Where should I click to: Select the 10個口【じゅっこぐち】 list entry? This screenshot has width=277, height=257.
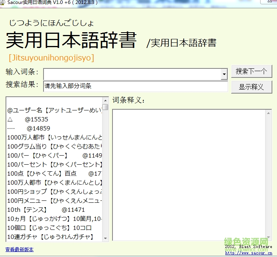pyautogui.click(x=54, y=228)
